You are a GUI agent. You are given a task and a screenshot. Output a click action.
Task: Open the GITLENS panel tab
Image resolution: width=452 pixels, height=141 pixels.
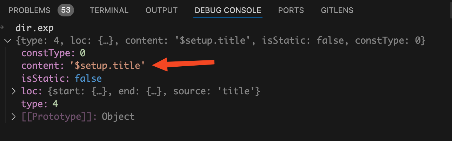(337, 10)
